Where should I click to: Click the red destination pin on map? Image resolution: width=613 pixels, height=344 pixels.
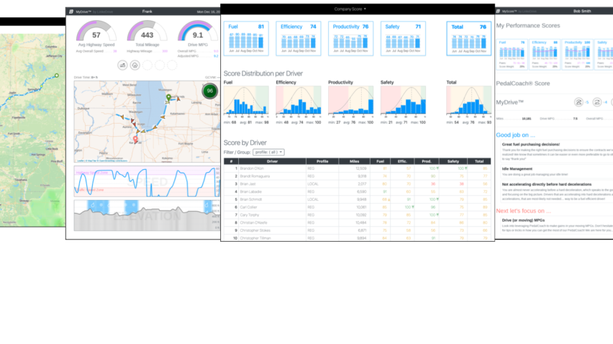pyautogui.click(x=136, y=140)
